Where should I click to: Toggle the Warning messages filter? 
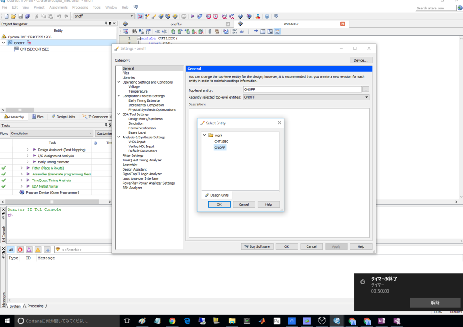coord(38,250)
